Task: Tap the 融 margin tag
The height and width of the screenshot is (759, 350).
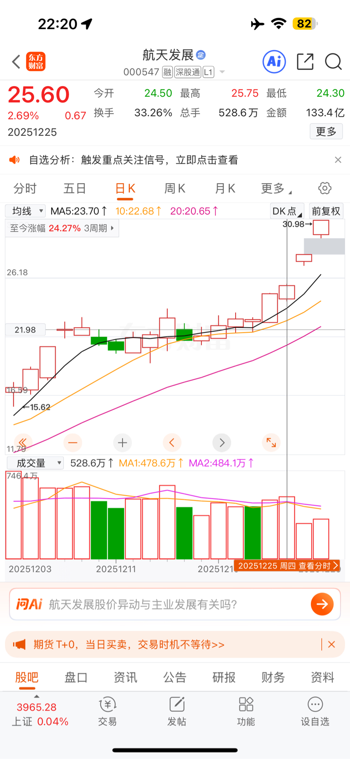Action: pyautogui.click(x=167, y=72)
